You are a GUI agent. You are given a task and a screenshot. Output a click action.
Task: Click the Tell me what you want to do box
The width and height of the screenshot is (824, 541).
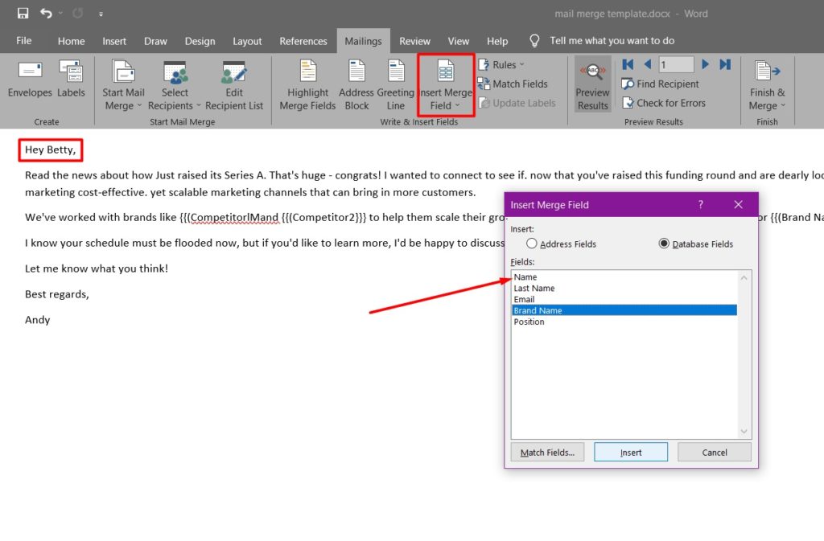[x=612, y=41]
